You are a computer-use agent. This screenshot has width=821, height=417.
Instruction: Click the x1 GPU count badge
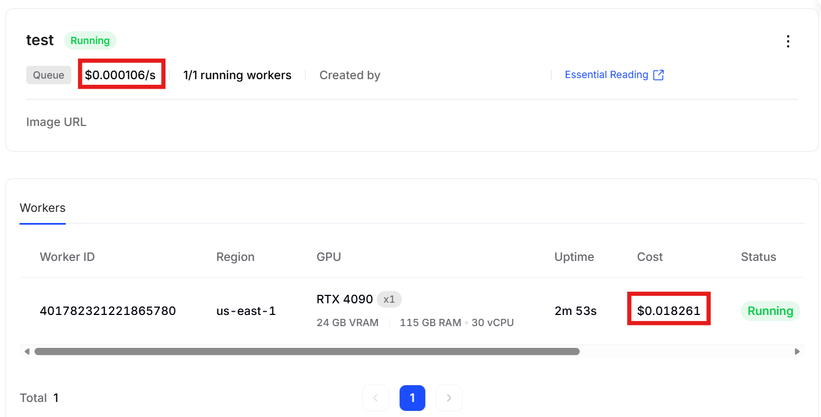pos(389,299)
